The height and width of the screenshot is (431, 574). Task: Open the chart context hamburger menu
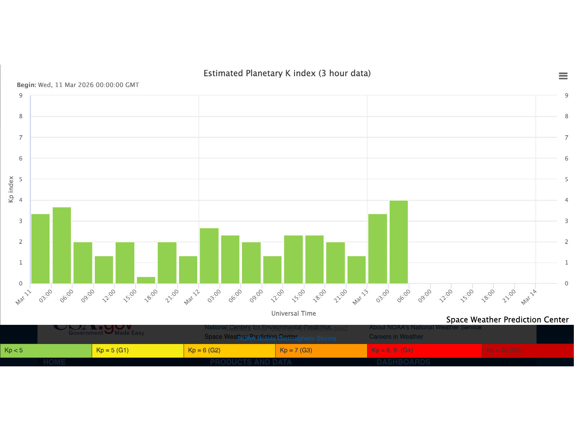coord(563,76)
